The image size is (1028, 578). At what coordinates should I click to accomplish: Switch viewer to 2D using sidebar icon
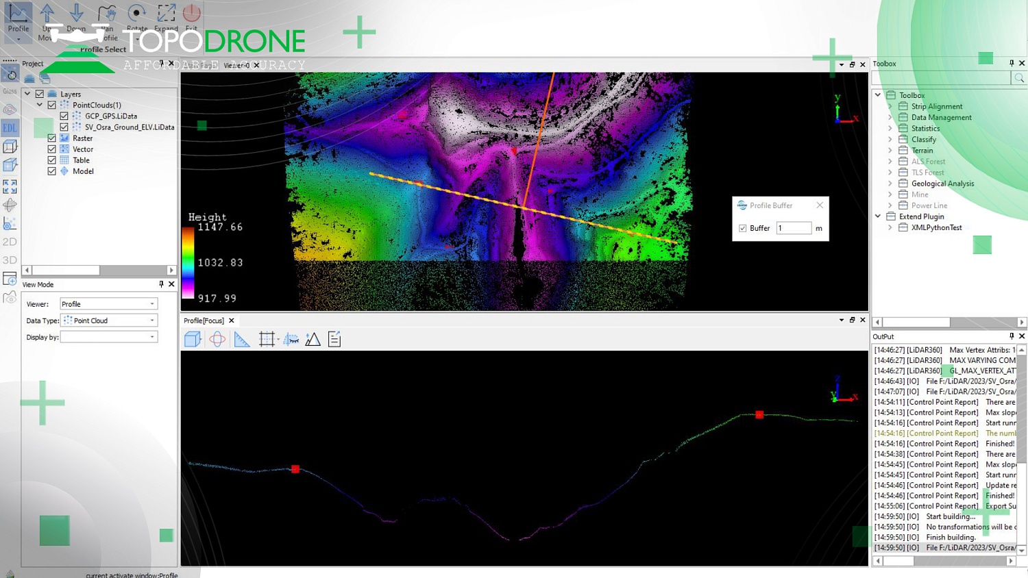[x=10, y=241]
